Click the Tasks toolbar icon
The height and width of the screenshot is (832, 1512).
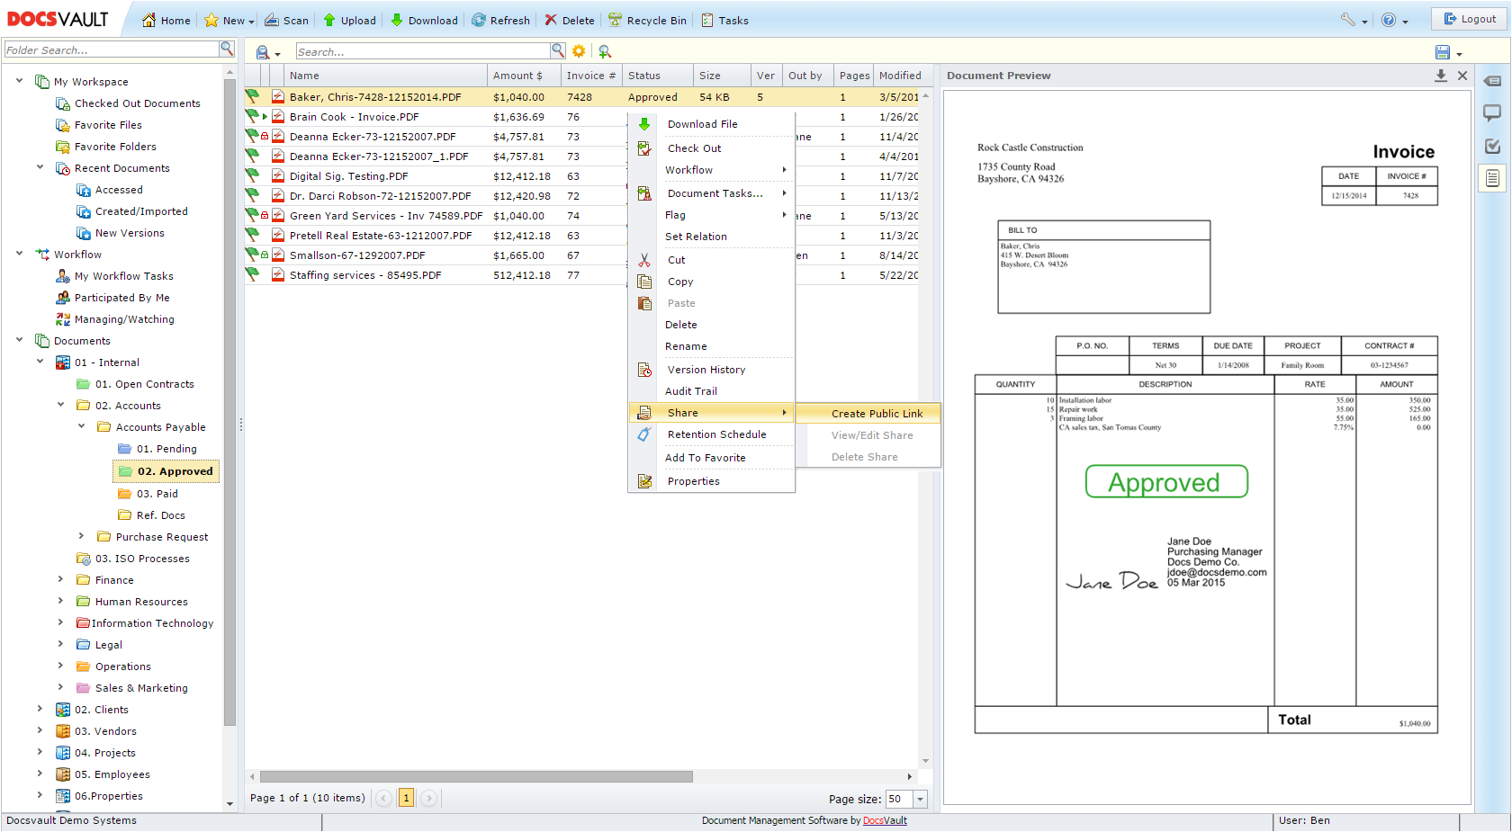point(724,20)
